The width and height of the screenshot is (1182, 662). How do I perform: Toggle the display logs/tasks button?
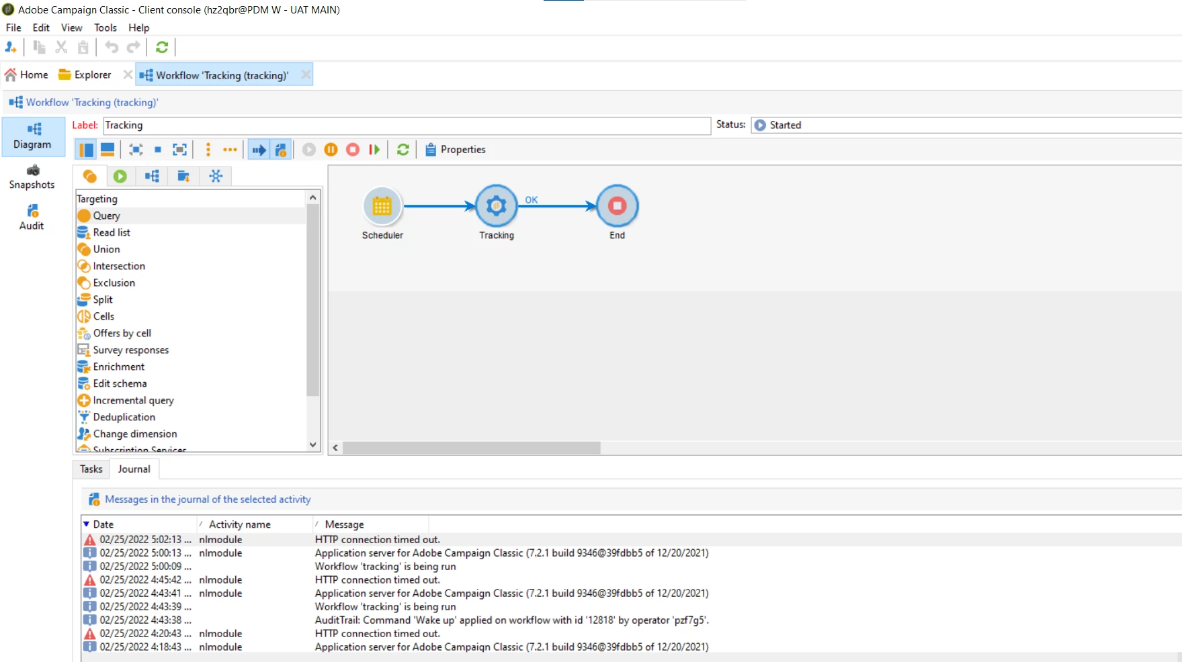(x=281, y=149)
